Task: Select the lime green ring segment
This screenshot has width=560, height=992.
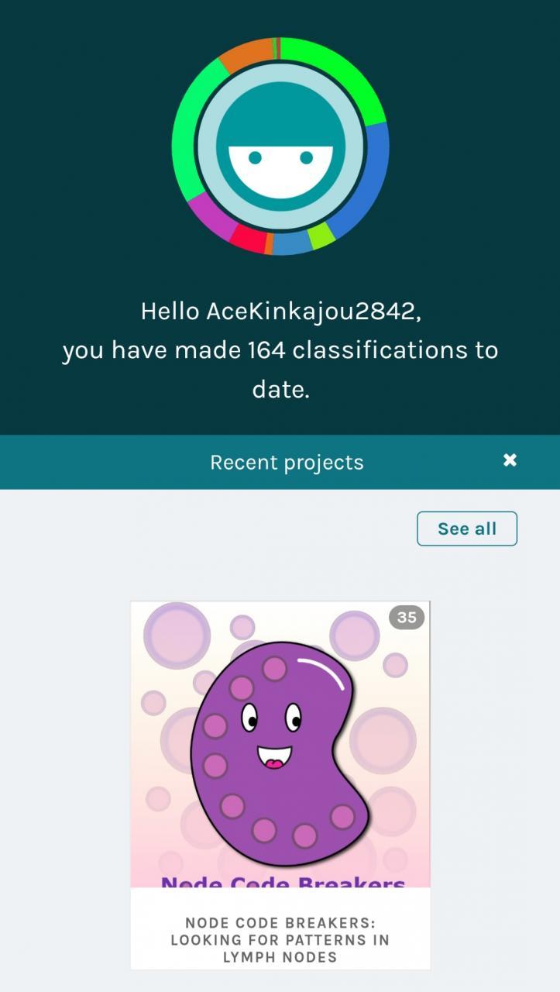Action: (x=321, y=236)
